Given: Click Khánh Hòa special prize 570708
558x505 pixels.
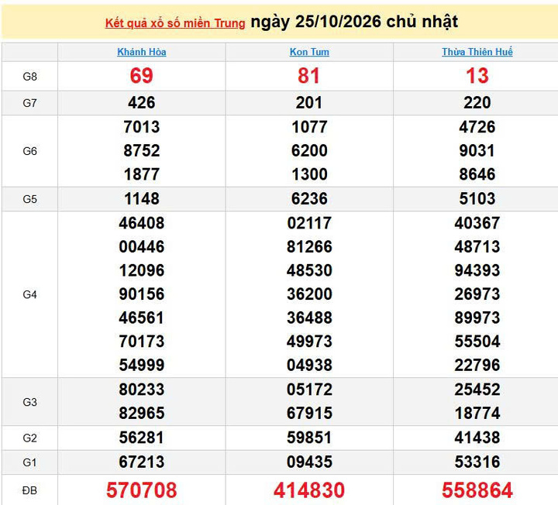Looking at the screenshot, I should click(142, 490).
